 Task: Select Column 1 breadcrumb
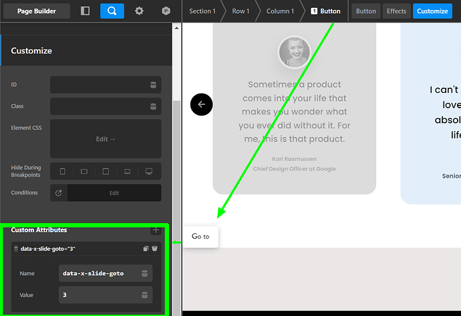click(280, 11)
